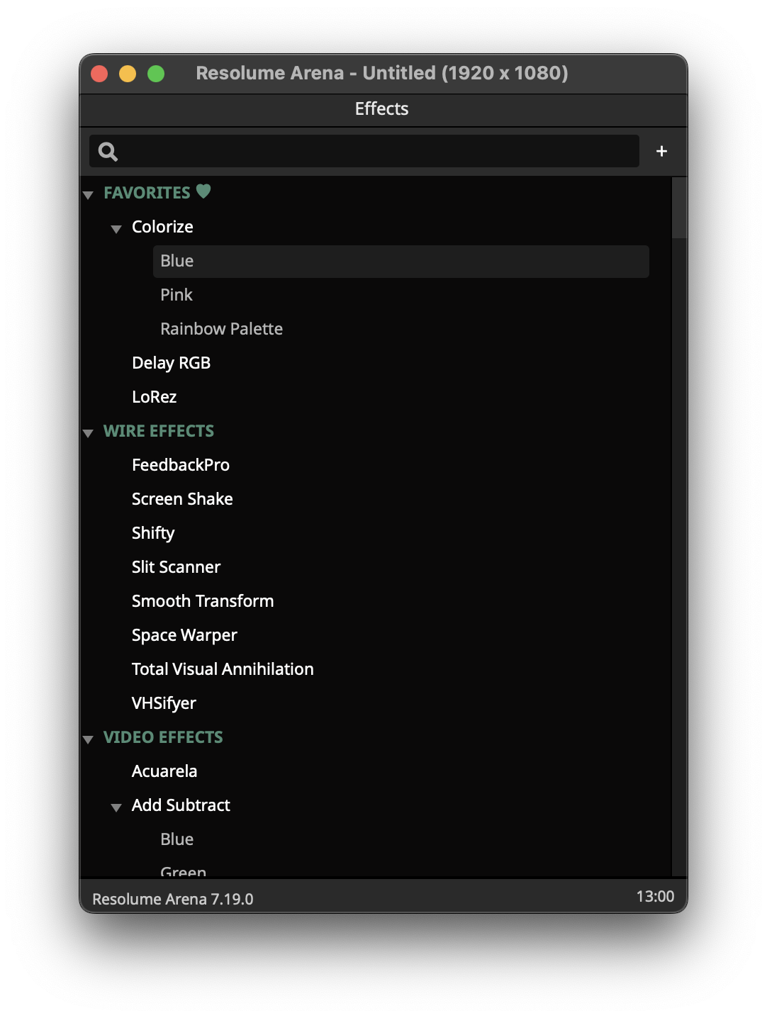The height and width of the screenshot is (1018, 767).
Task: Collapse the VIDEO EFFECTS section
Action: 89,739
